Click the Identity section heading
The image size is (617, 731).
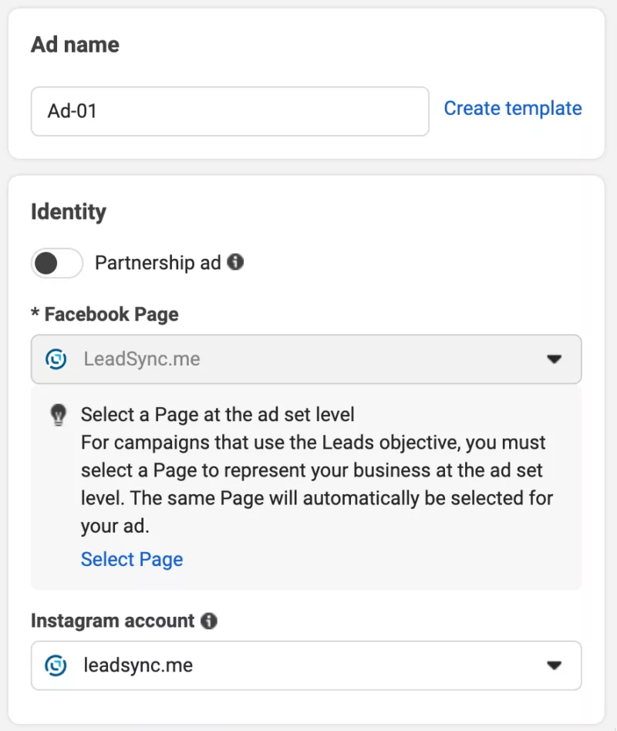click(69, 211)
